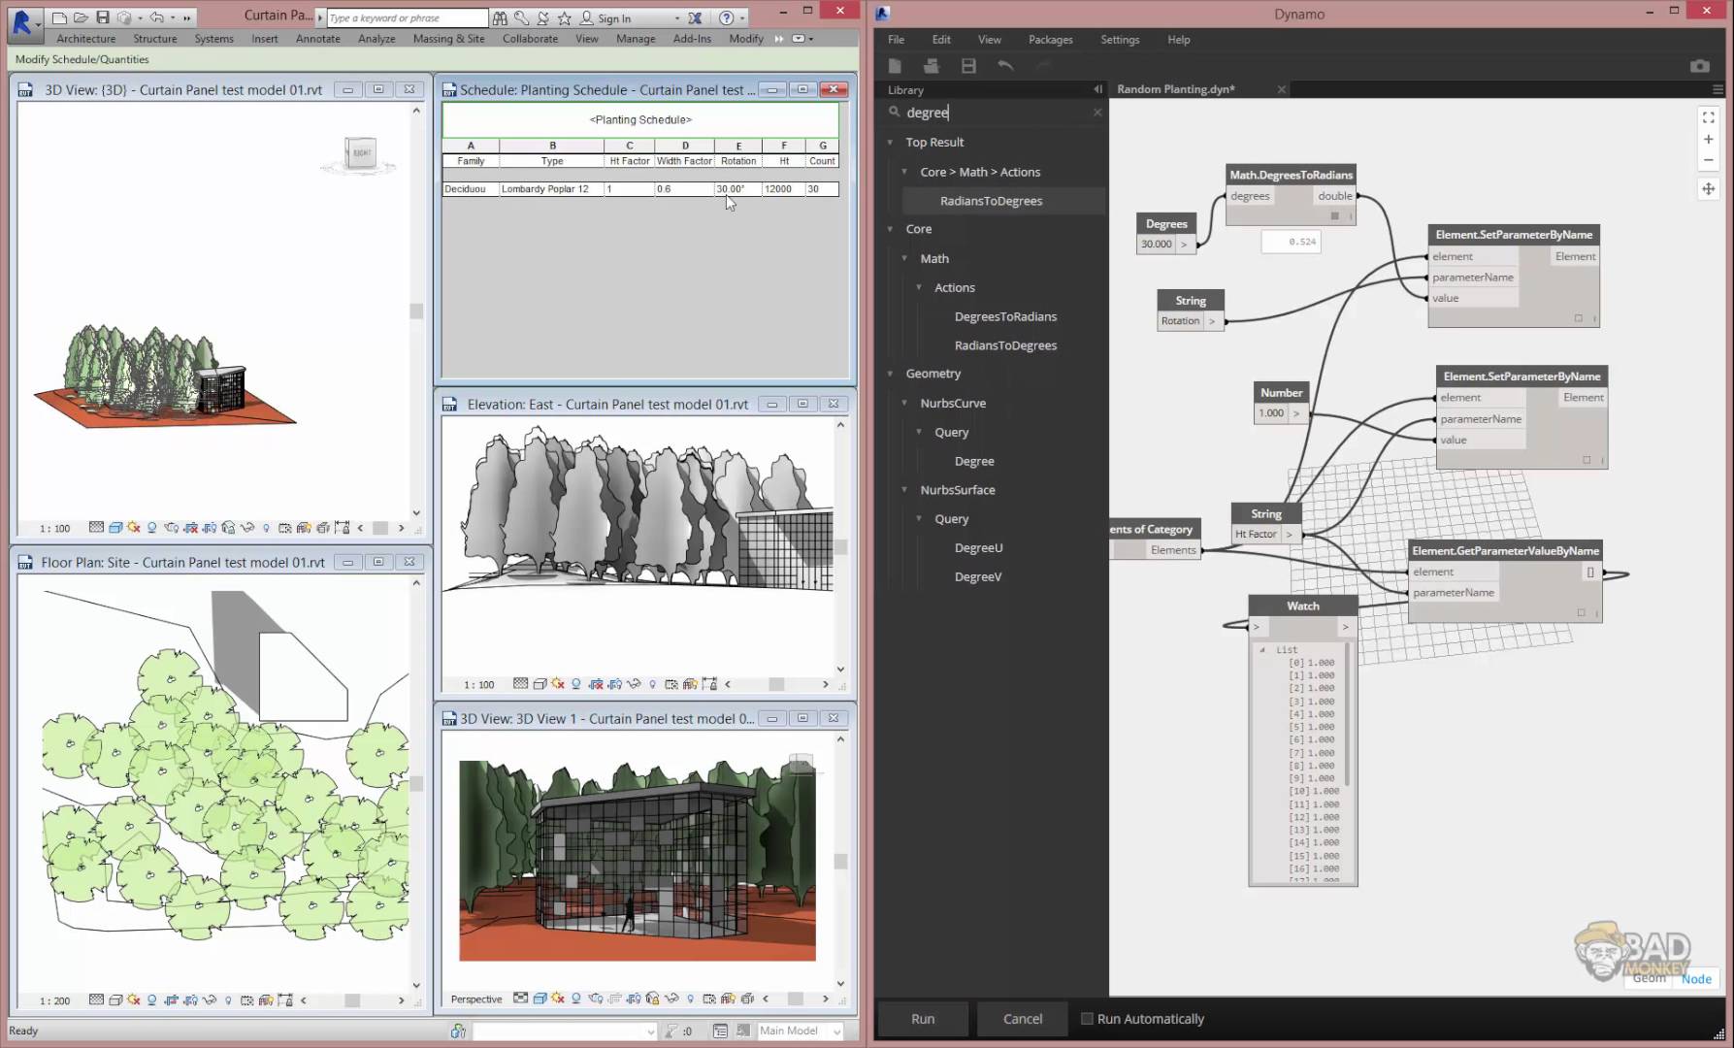Expand the Geometry category in the Library
1734x1048 pixels.
click(x=890, y=373)
